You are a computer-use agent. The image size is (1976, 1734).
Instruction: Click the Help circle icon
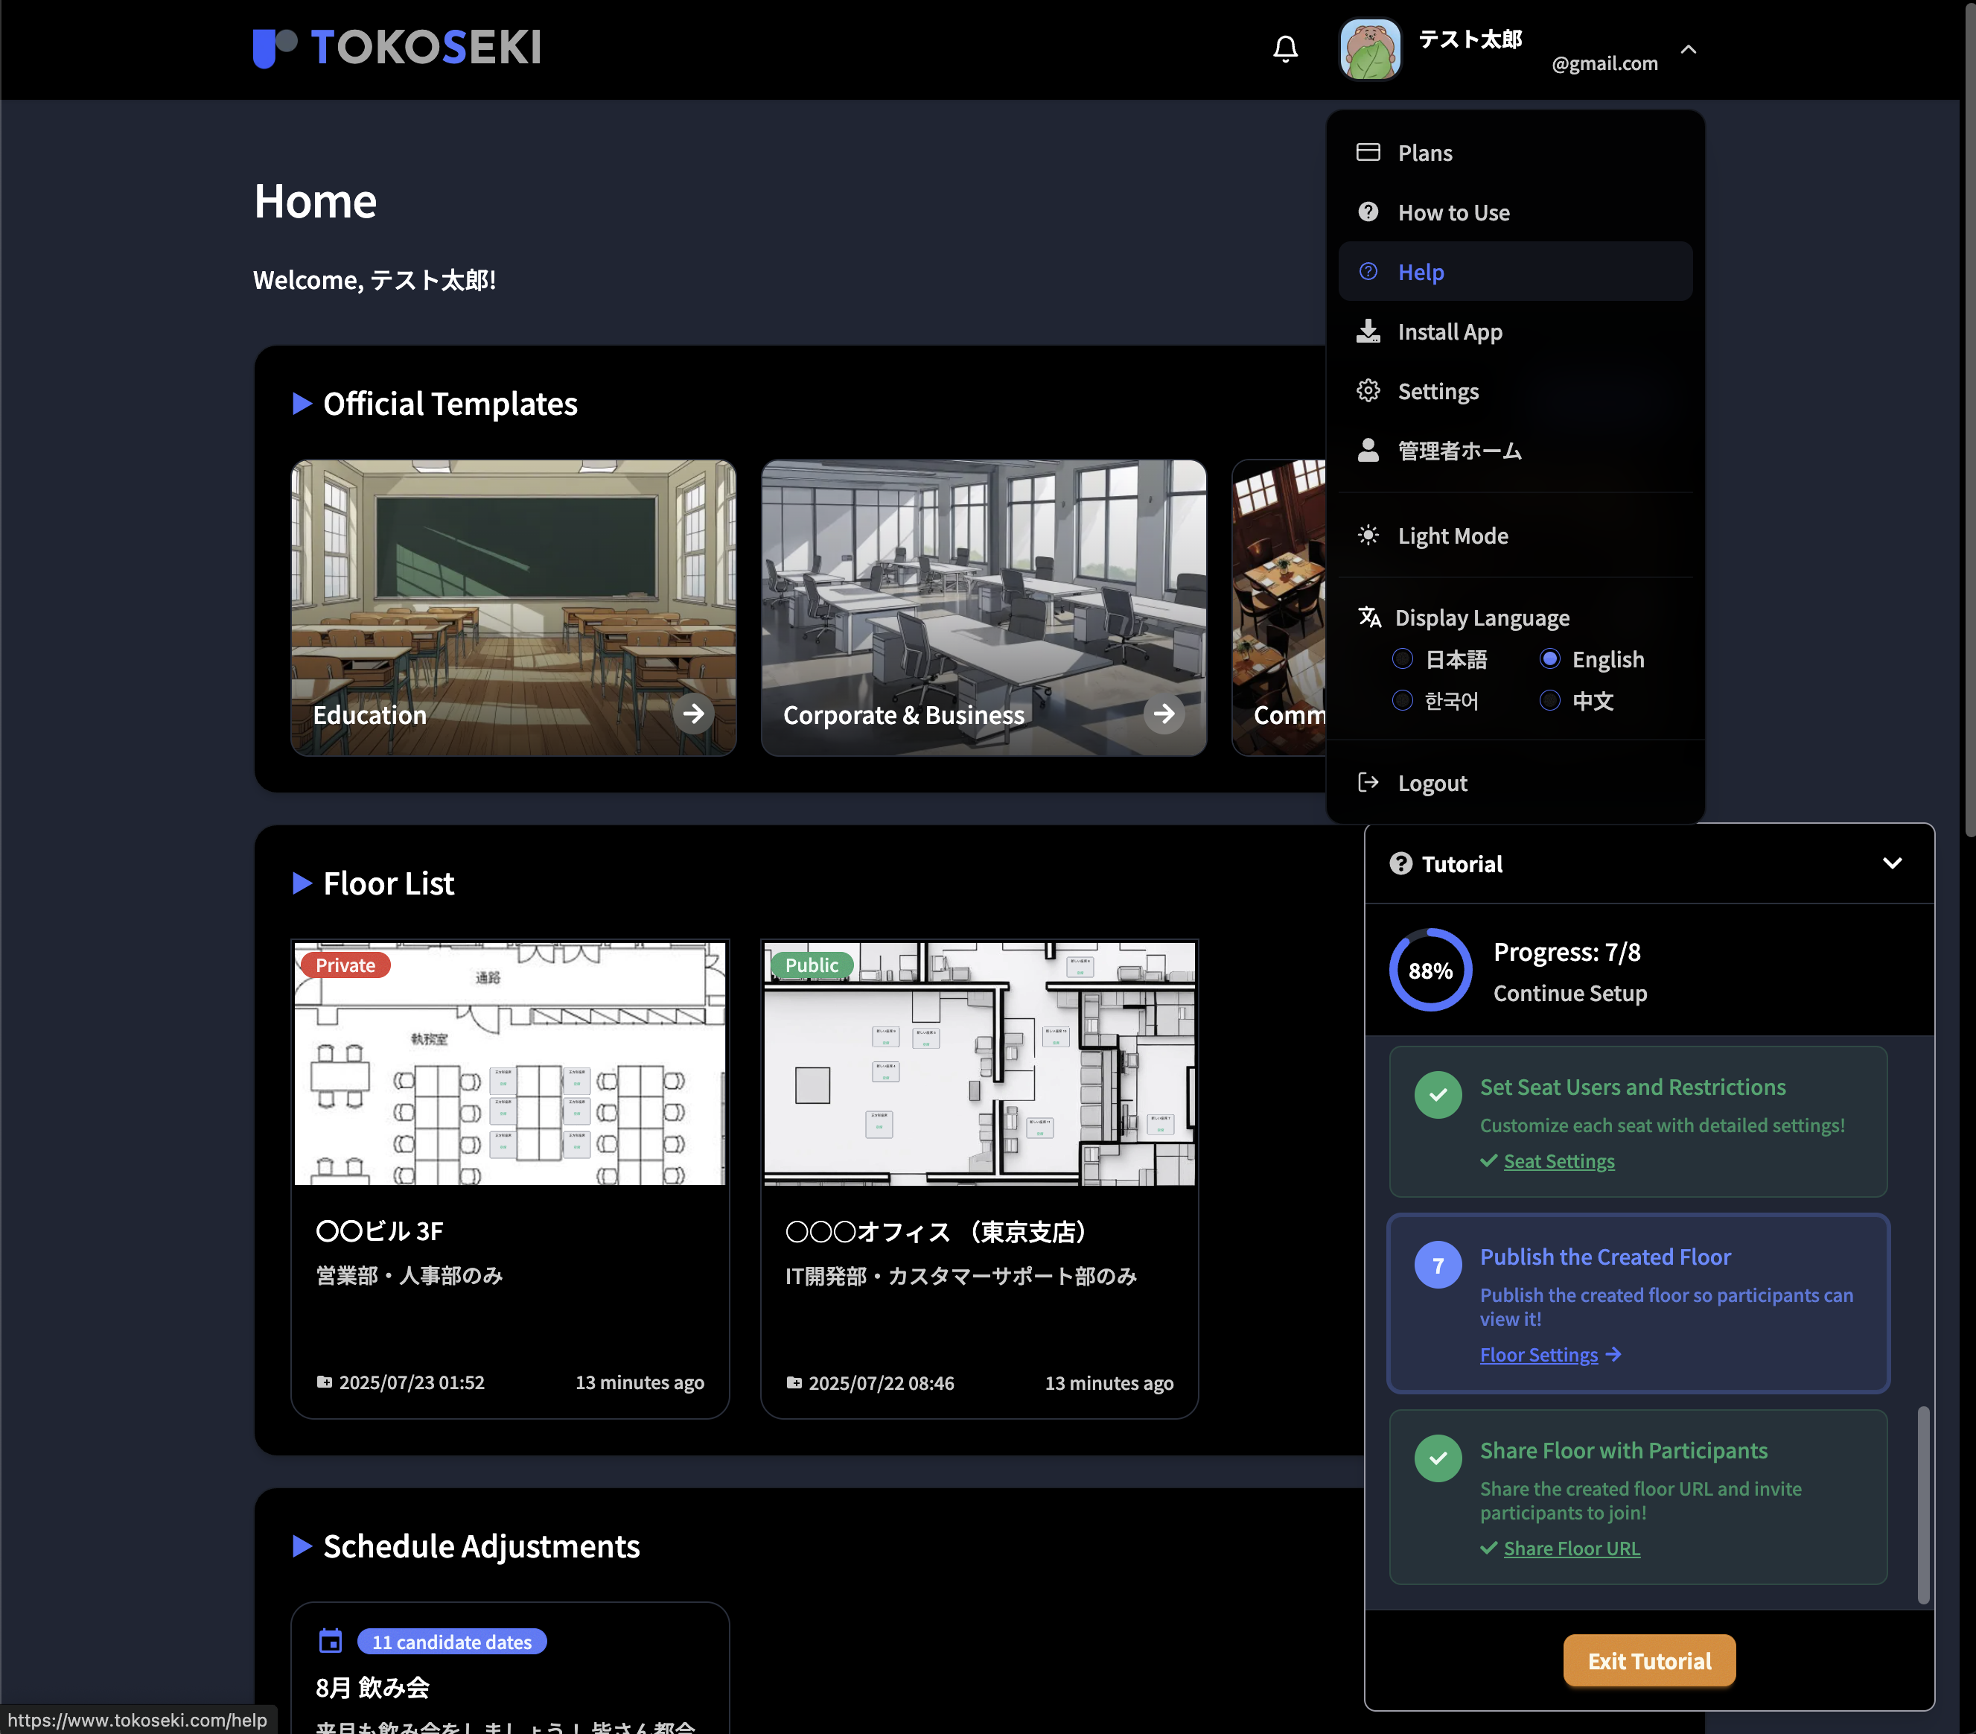click(x=1368, y=271)
